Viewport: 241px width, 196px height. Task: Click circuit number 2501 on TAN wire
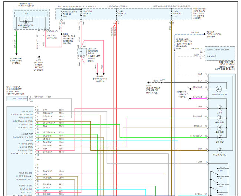point(61,174)
